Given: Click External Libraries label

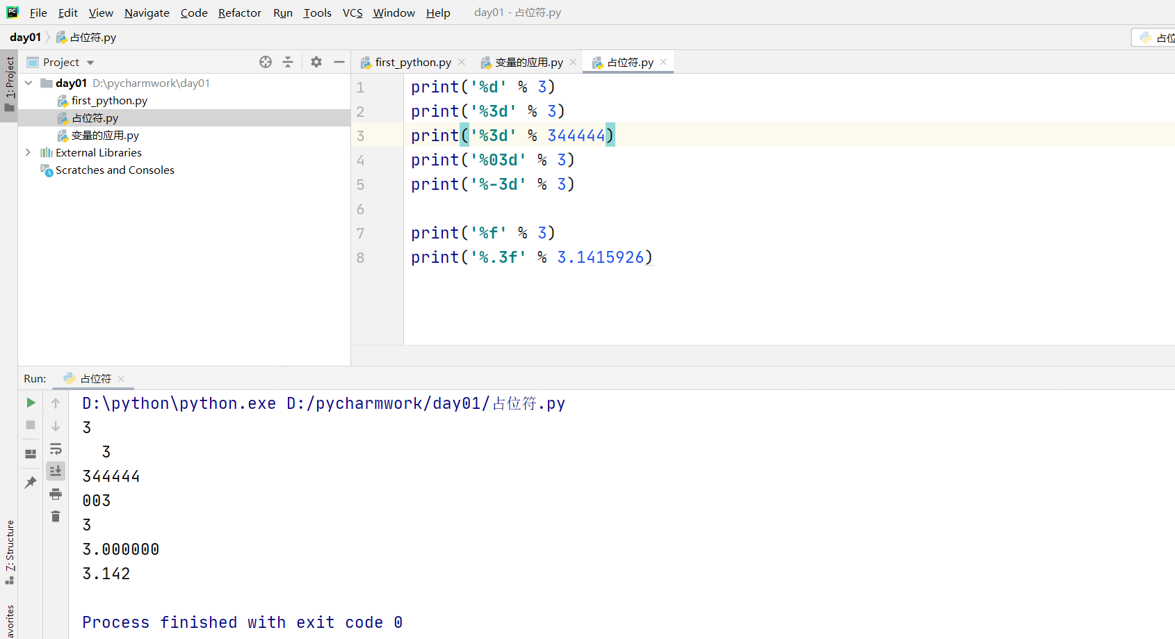Looking at the screenshot, I should (x=99, y=152).
